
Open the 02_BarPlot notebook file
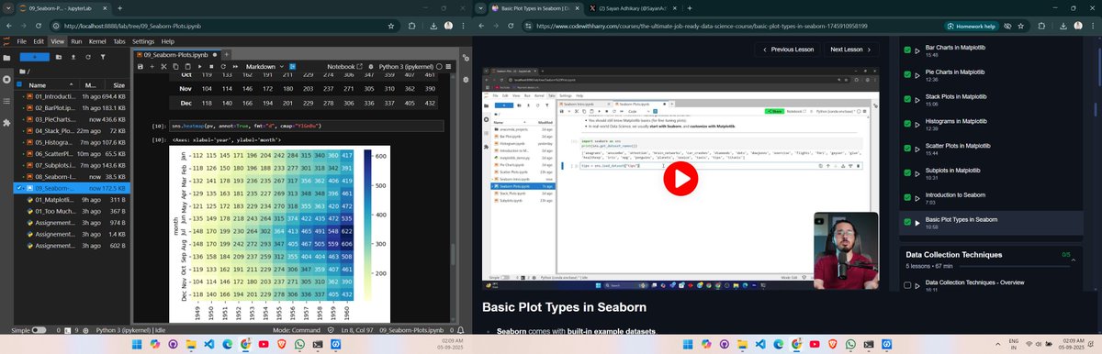coord(54,108)
